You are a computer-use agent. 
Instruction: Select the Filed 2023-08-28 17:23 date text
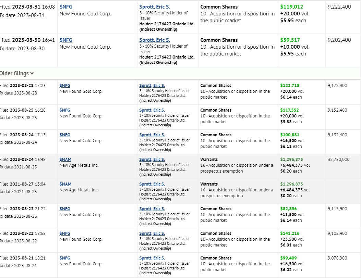(x=23, y=86)
